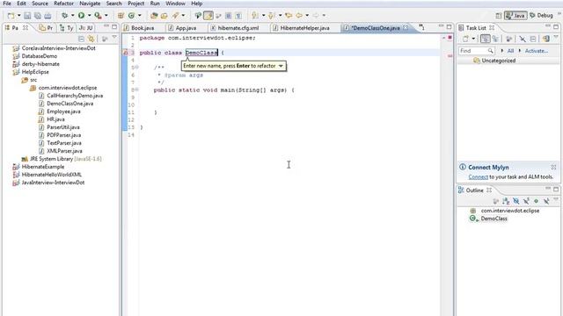Click the Previous Annotation toolbar icon
563x316 pixels.
[x=272, y=16]
